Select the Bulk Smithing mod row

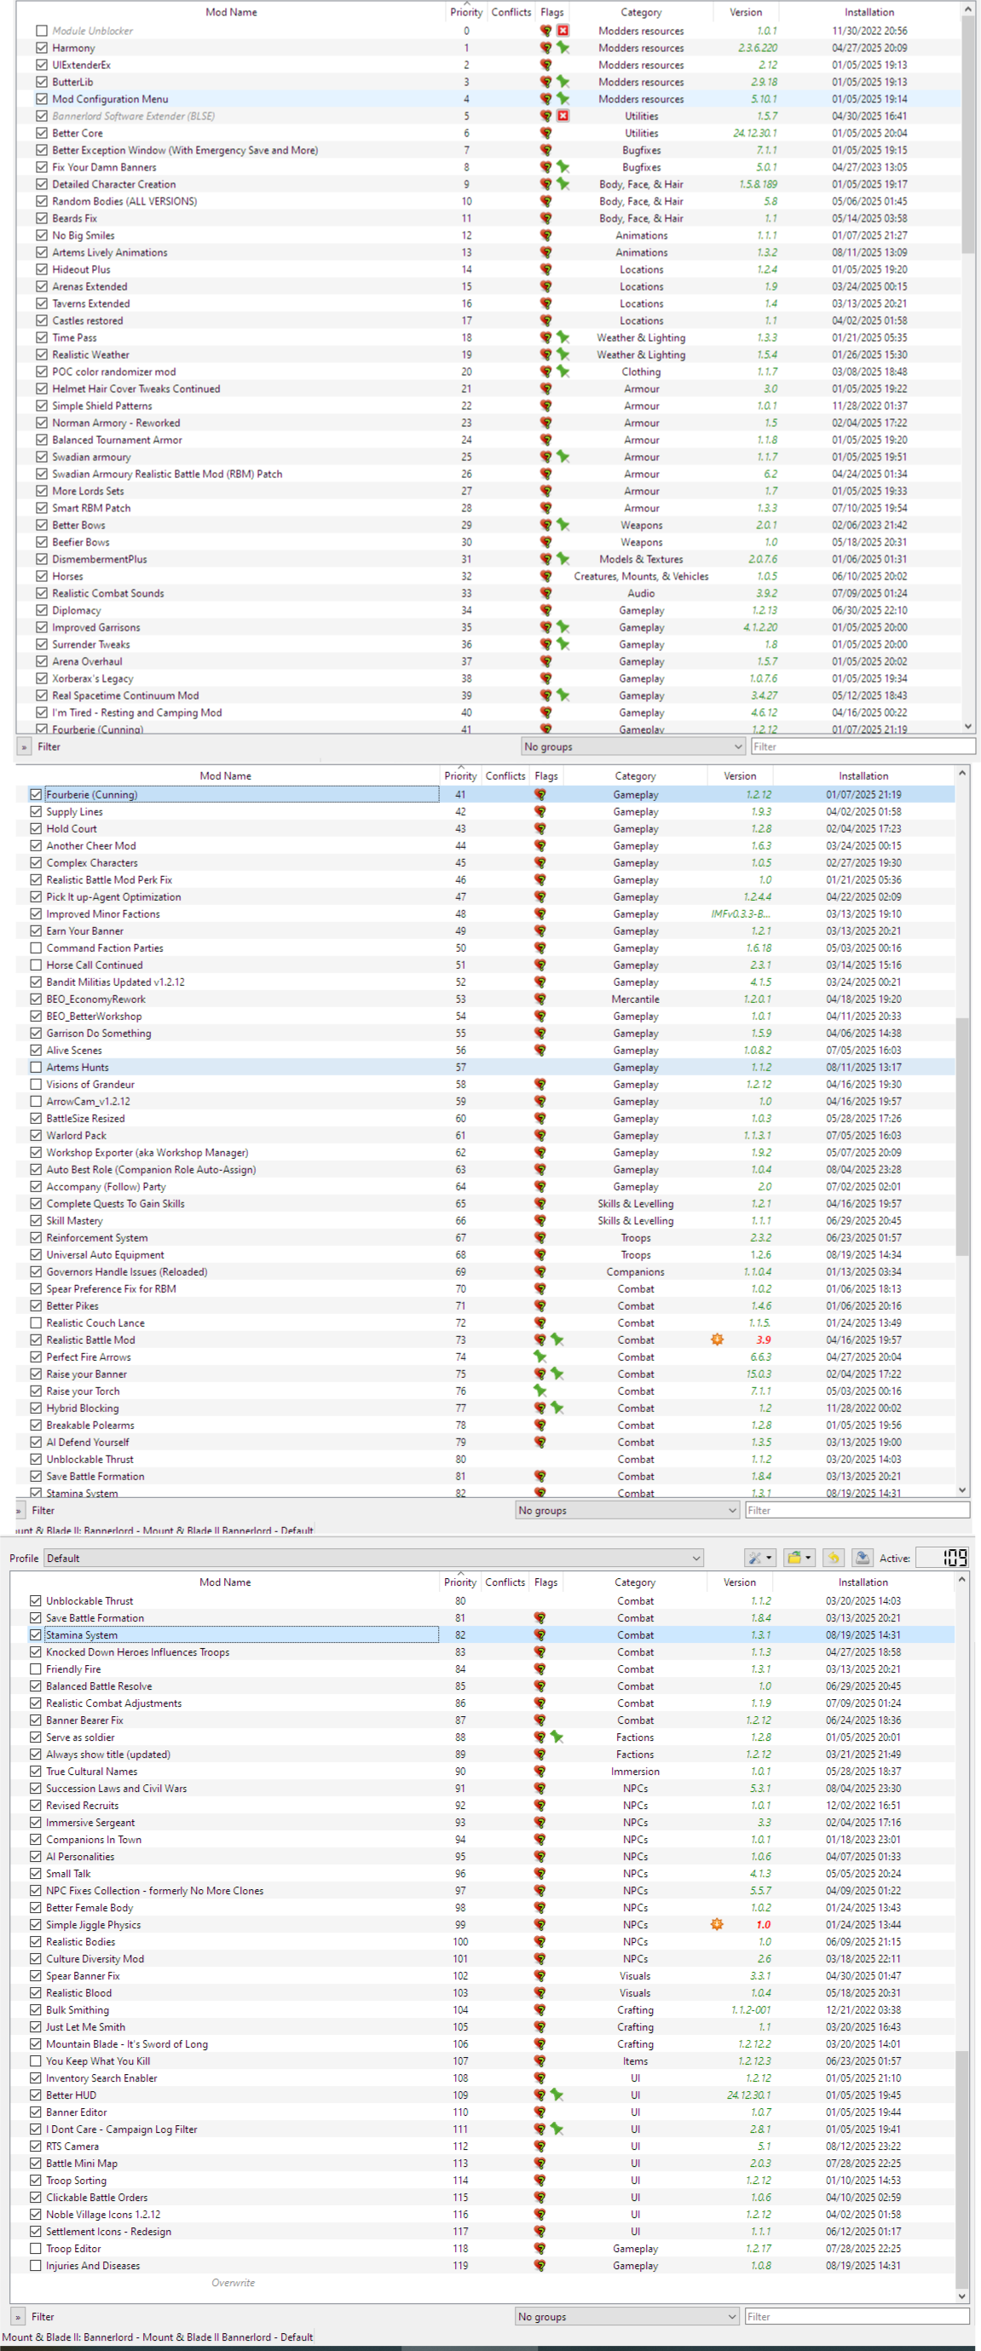[x=483, y=2009]
